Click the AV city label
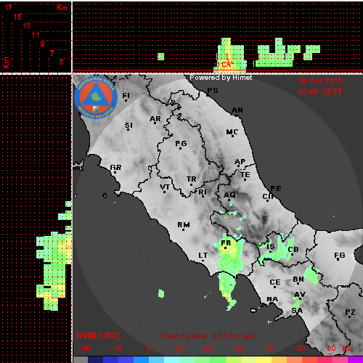Image resolution: width=363 pixels, height=363 pixels. (300, 295)
